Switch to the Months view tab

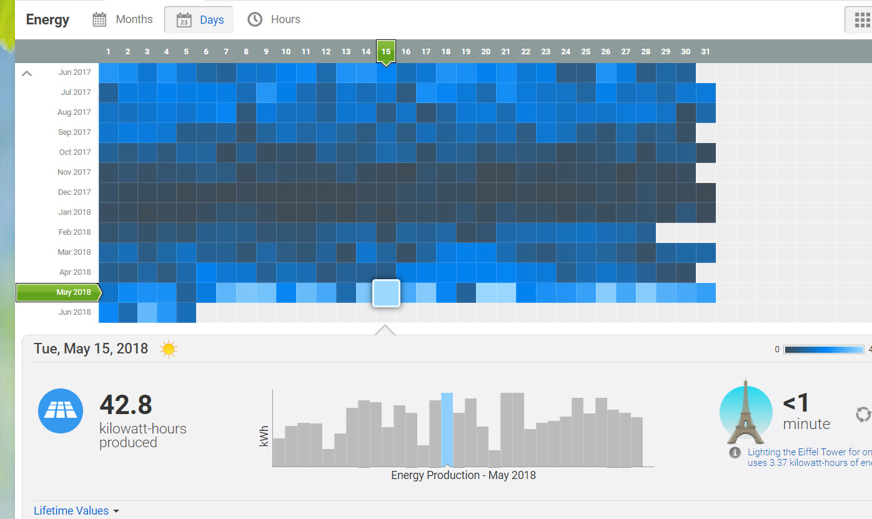[x=122, y=19]
